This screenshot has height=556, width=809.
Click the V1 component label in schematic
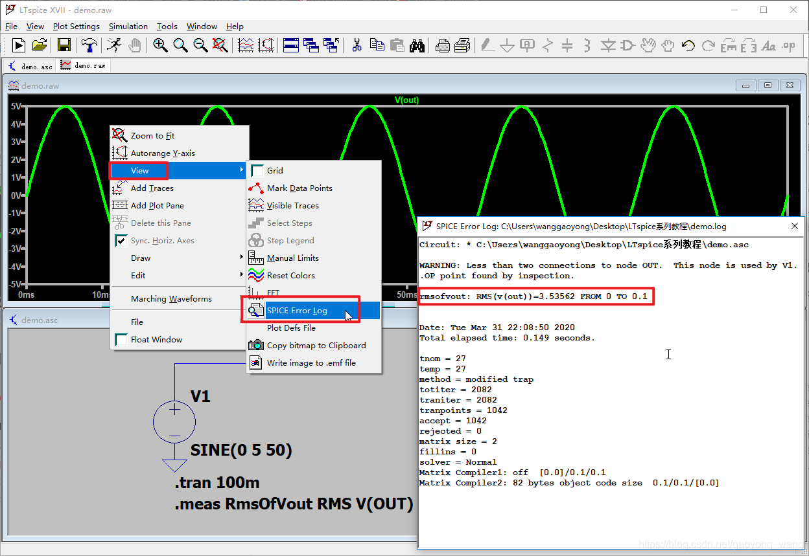[200, 396]
